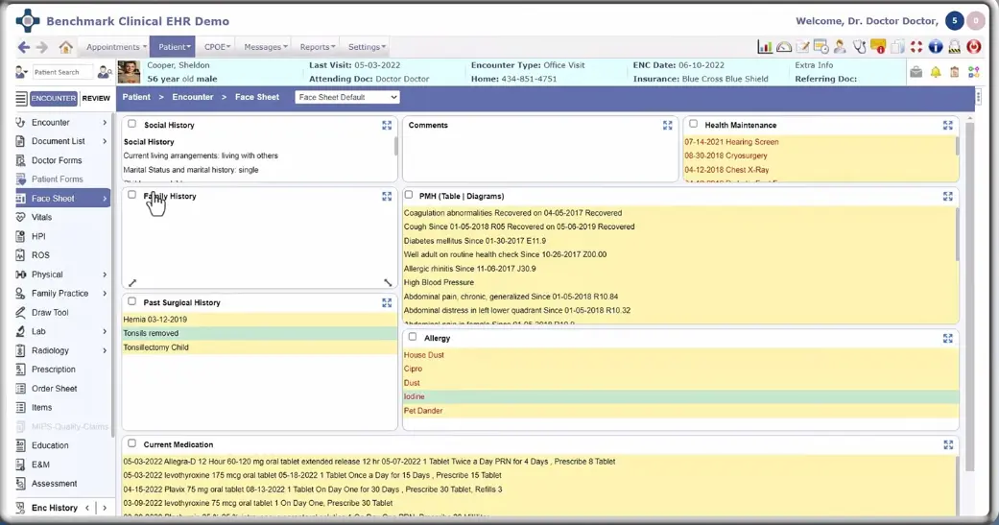999x525 pixels.
Task: Click the padlock lock-screen icon
Action: 955,46
